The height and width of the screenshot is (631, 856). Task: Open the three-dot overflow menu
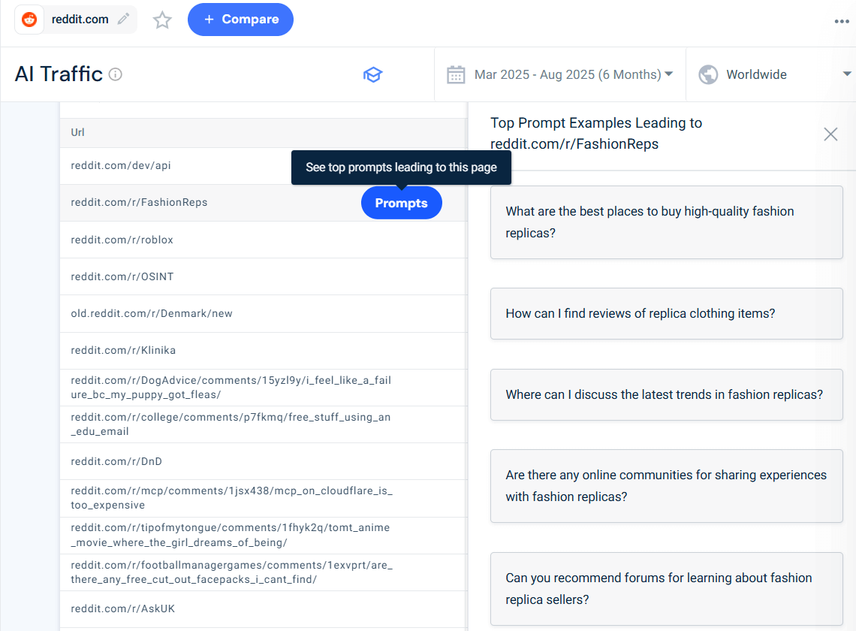841,21
